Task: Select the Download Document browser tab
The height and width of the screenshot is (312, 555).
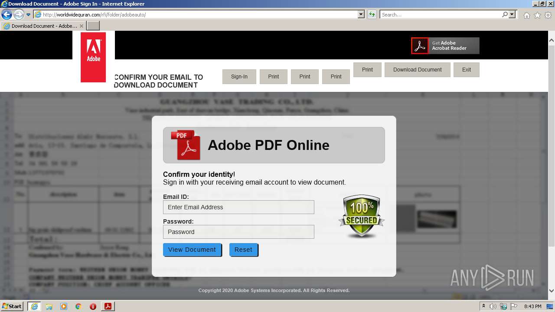Action: [43, 26]
